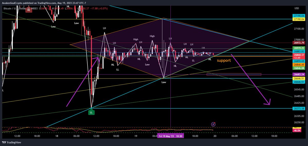Select the orange 26846.45 price label
Image resolution: width=308 pixels, height=146 pixels.
tap(299, 65)
